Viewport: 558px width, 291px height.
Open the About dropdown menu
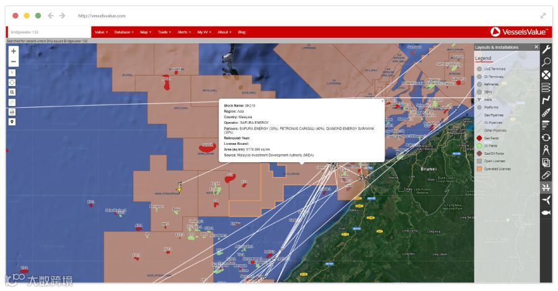[224, 32]
